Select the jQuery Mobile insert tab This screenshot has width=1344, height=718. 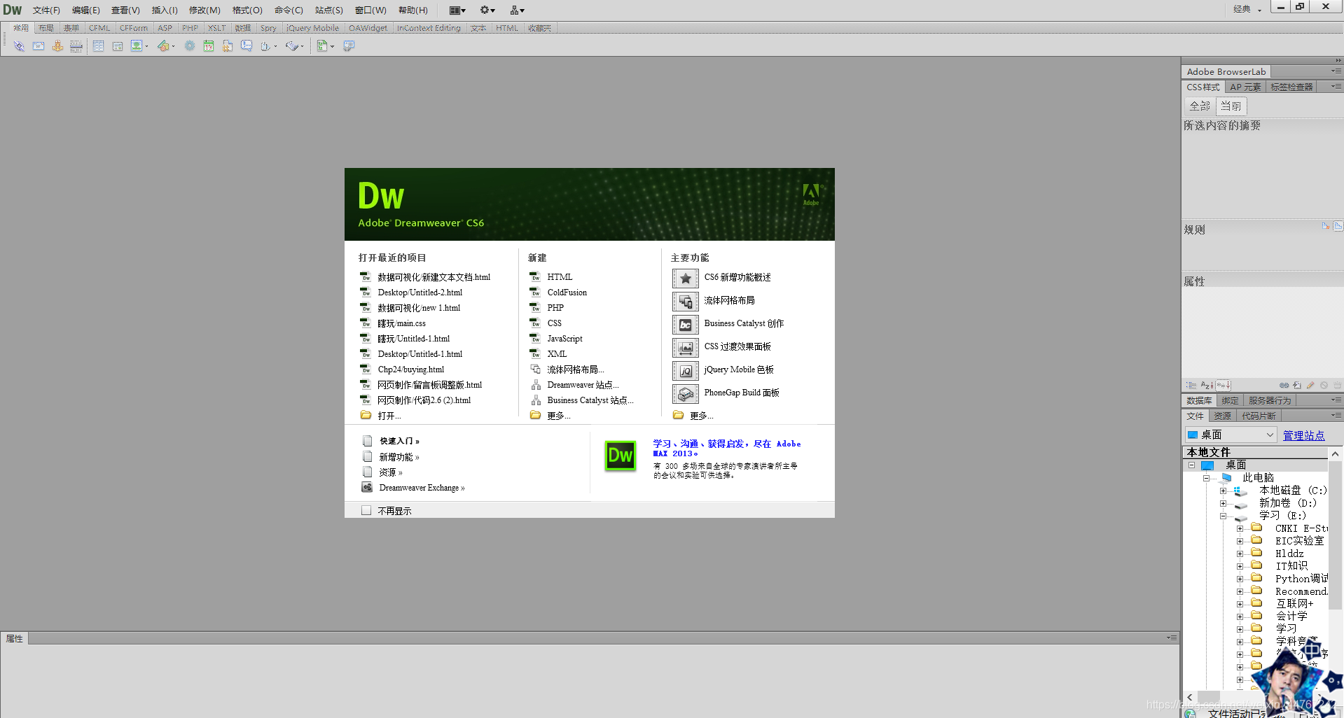coord(312,28)
